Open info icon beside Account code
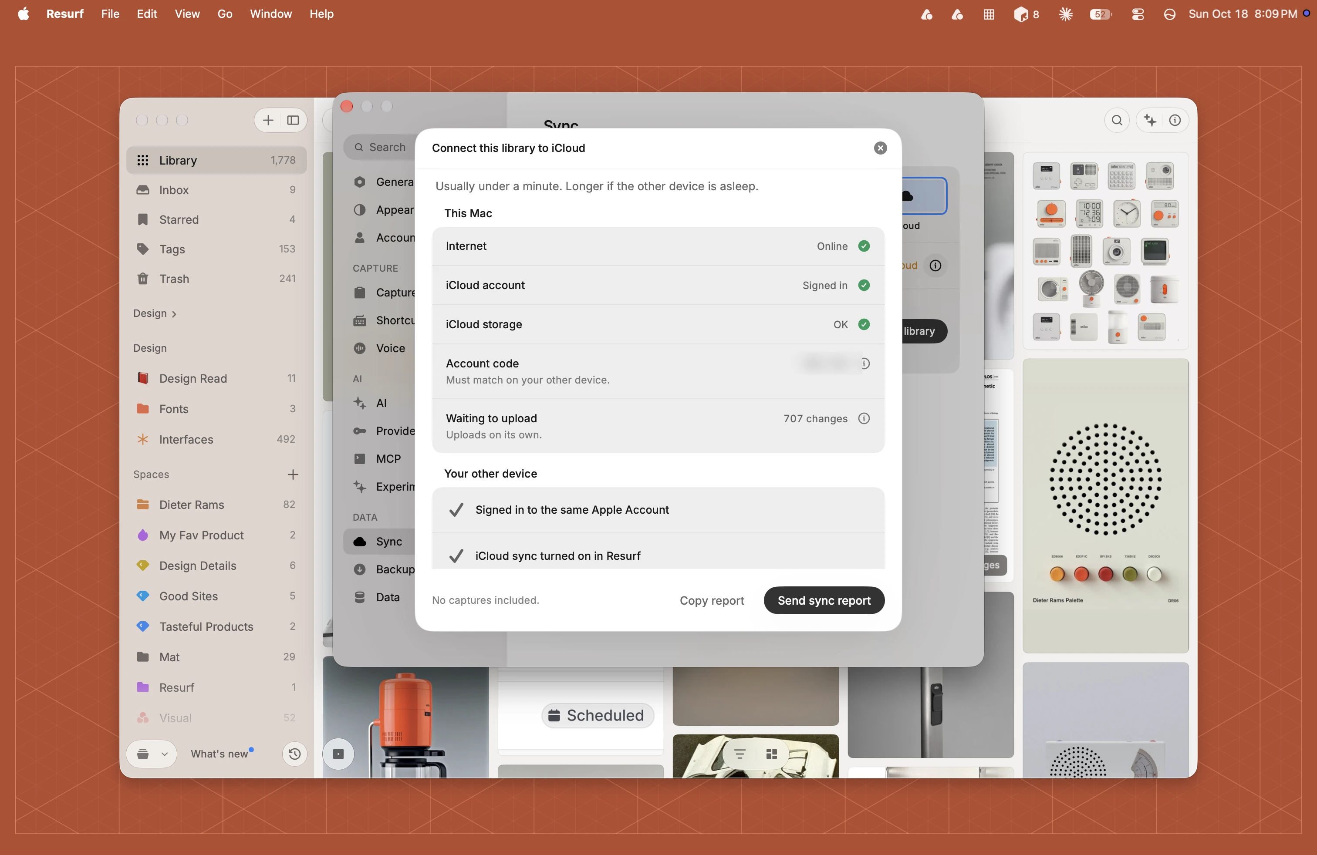The height and width of the screenshot is (855, 1317). 864,364
